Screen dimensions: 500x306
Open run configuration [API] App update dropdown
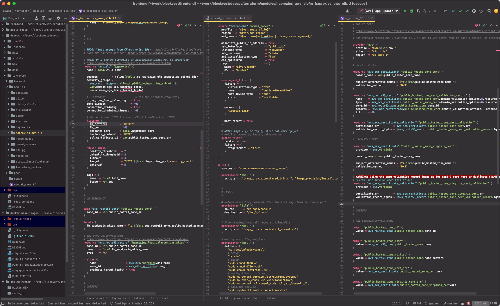click(x=378, y=11)
